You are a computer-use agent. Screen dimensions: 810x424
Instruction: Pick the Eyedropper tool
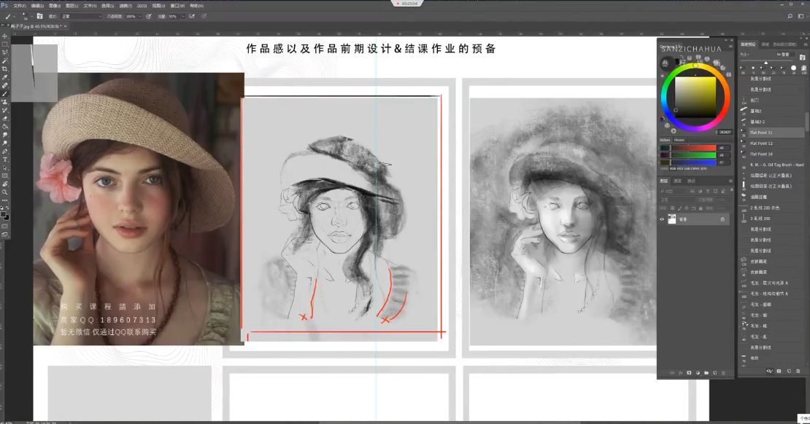[x=4, y=77]
